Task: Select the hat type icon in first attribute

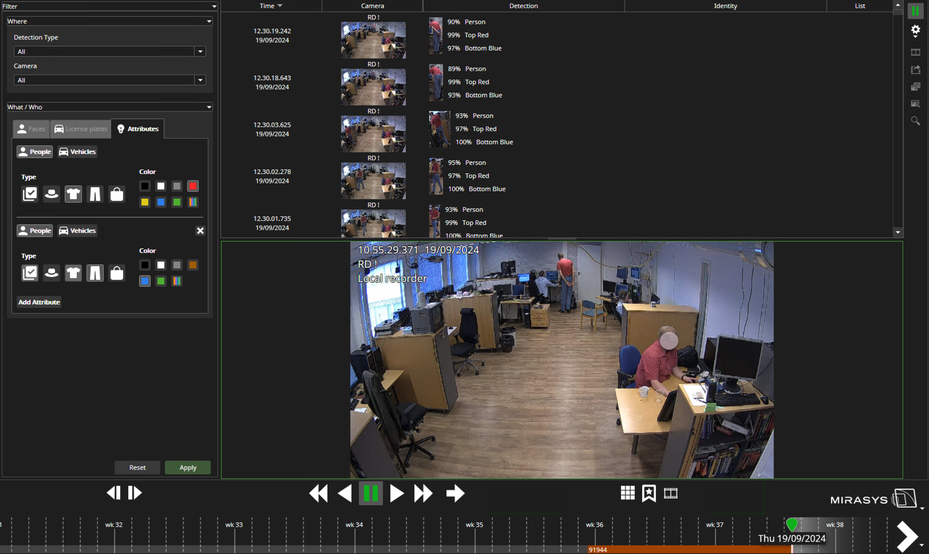Action: 52,194
